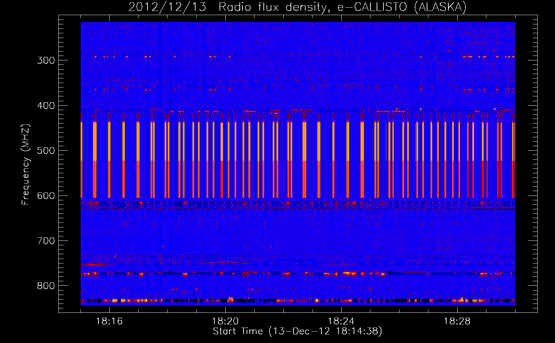Click the 400 frequency tick label

coord(46,106)
